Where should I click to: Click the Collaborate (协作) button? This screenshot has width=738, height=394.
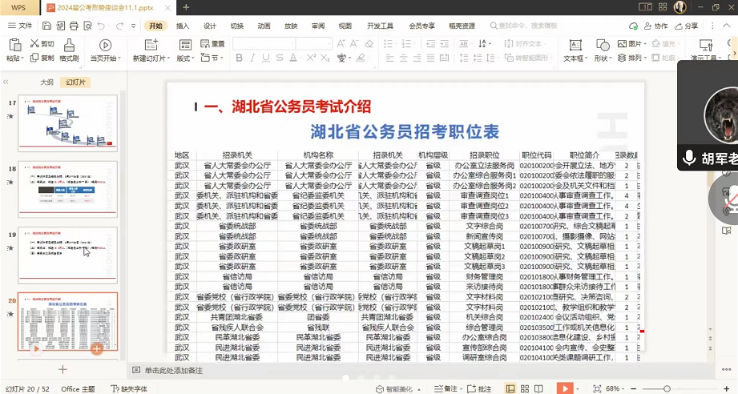click(x=655, y=26)
